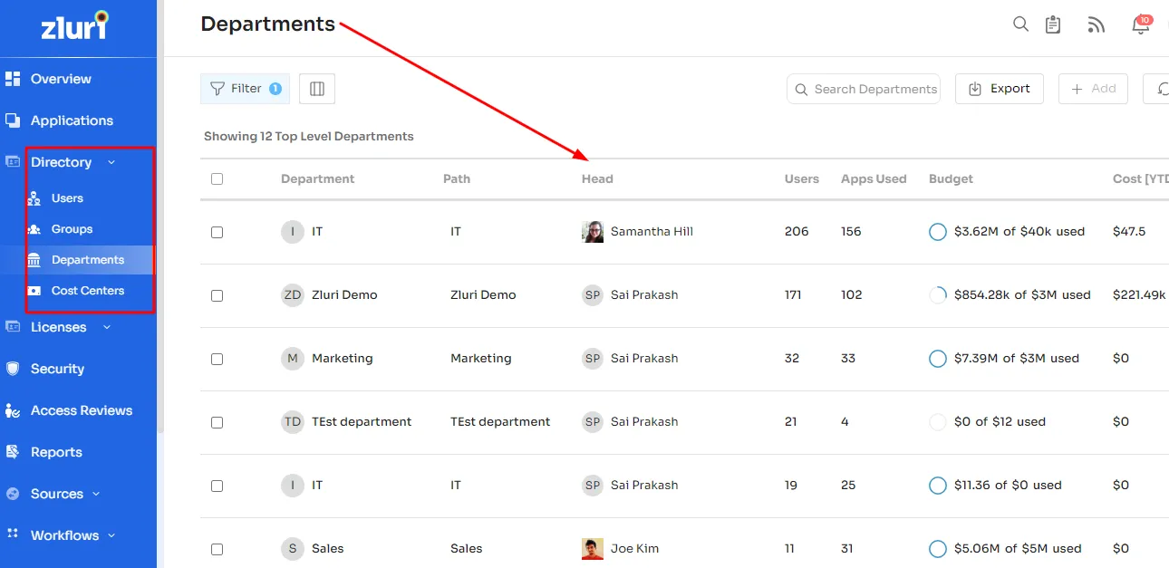This screenshot has width=1169, height=568.
Task: Click Sai Prakash in Marketing row
Action: (644, 359)
